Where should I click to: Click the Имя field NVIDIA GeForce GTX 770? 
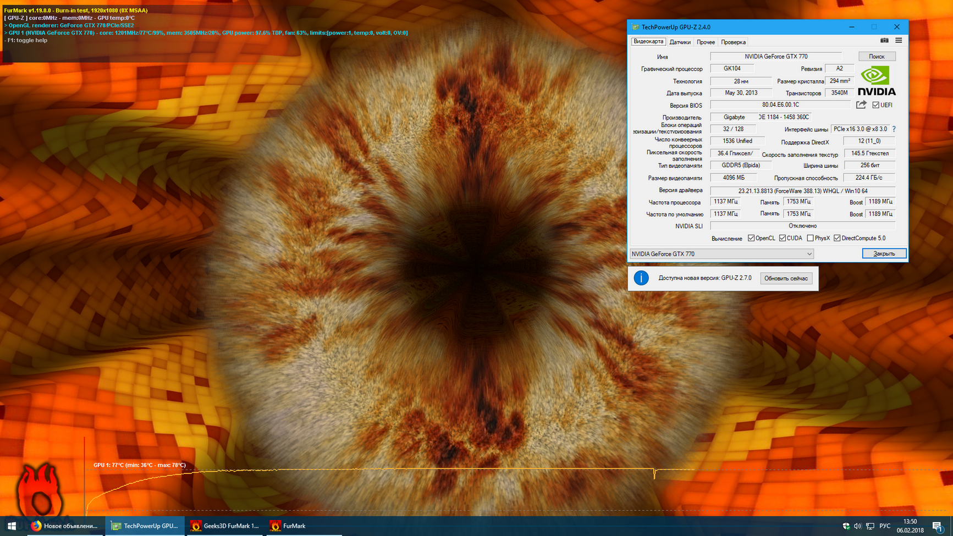coord(776,57)
